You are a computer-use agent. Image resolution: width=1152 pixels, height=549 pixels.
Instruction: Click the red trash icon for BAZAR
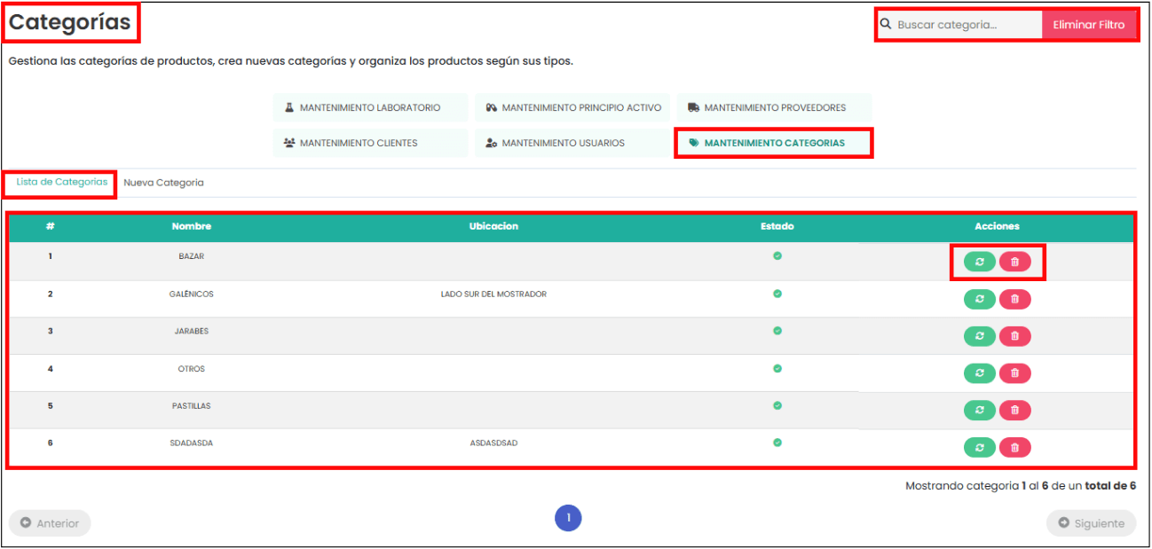(x=1014, y=263)
